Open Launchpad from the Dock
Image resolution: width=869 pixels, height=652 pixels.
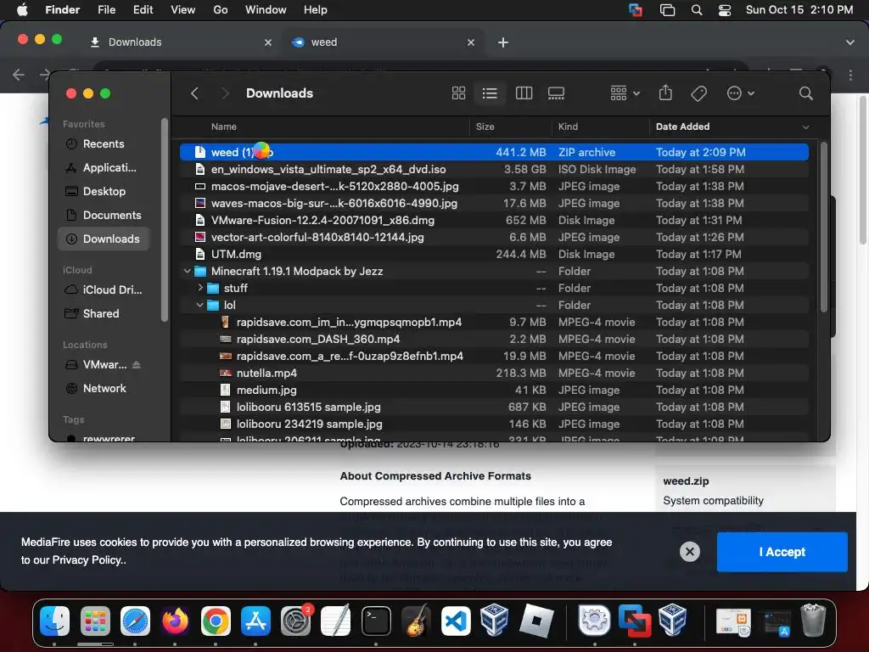tap(95, 621)
